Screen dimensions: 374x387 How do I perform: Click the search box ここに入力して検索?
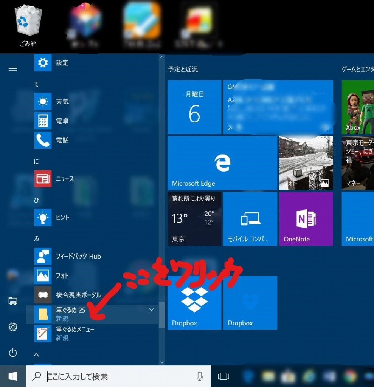tap(118, 376)
